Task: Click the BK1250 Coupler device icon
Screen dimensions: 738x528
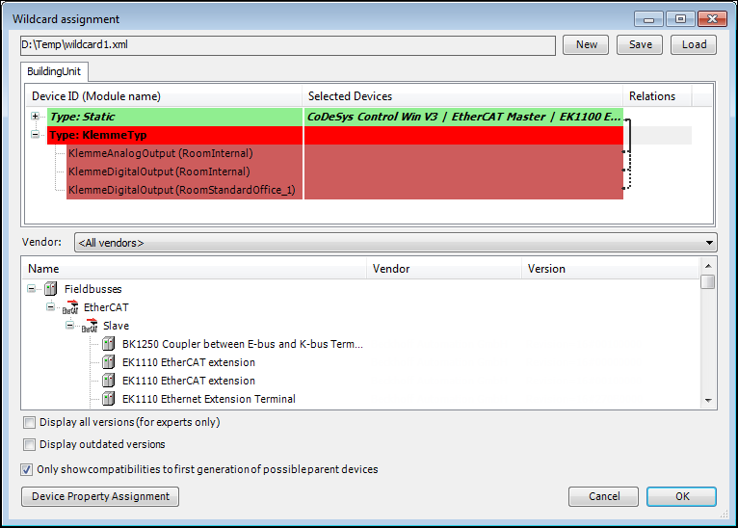Action: [109, 344]
